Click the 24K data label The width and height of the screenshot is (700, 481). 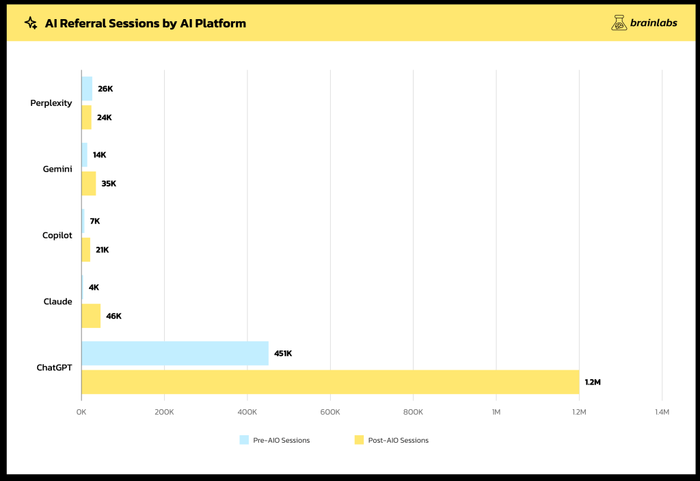click(105, 118)
